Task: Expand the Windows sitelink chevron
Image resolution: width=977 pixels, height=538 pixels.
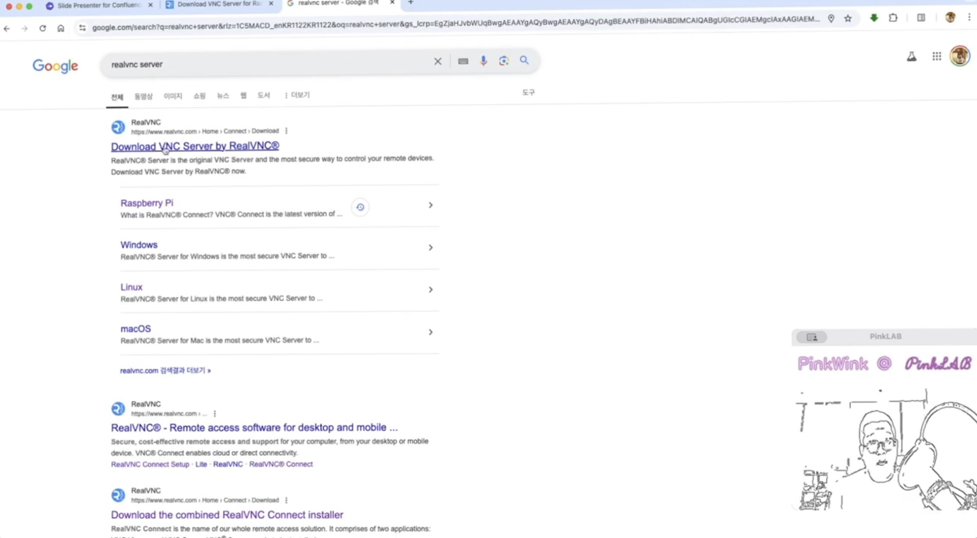Action: click(x=430, y=248)
